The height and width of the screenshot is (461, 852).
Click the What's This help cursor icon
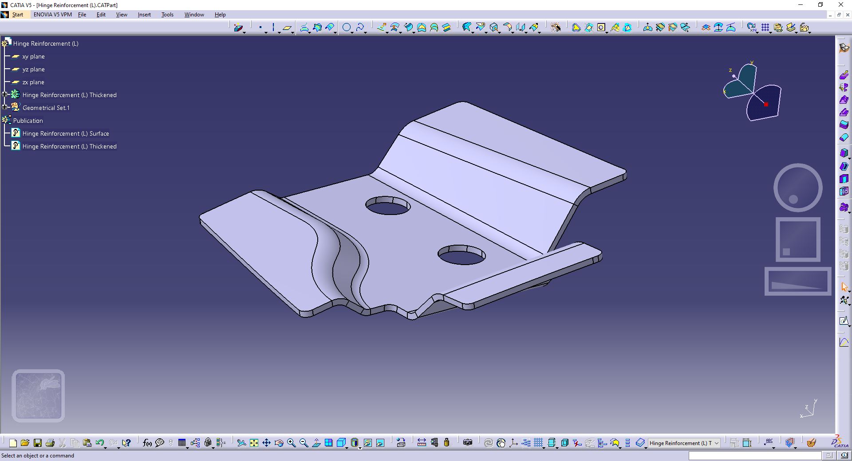coord(126,443)
